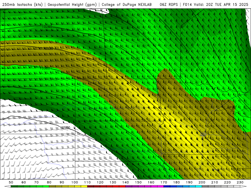This screenshot has width=251, height=188.
Task: Click the dark blue swatch below 170–180
Action: 167,186
